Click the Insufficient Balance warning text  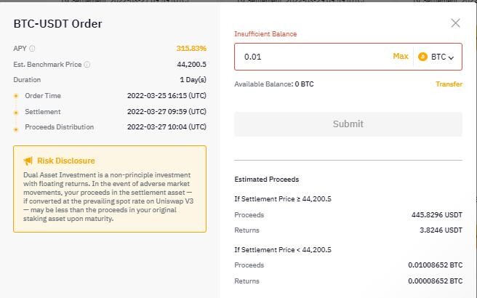click(x=265, y=34)
